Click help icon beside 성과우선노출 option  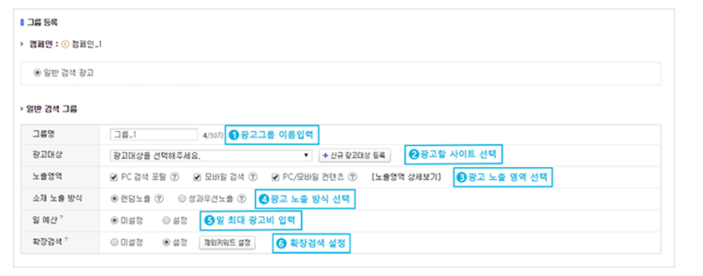click(x=242, y=198)
